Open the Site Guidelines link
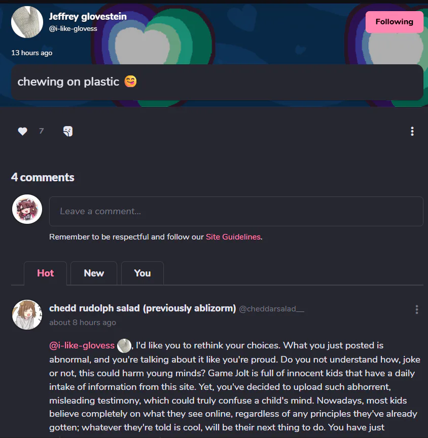The image size is (428, 438). [x=233, y=237]
